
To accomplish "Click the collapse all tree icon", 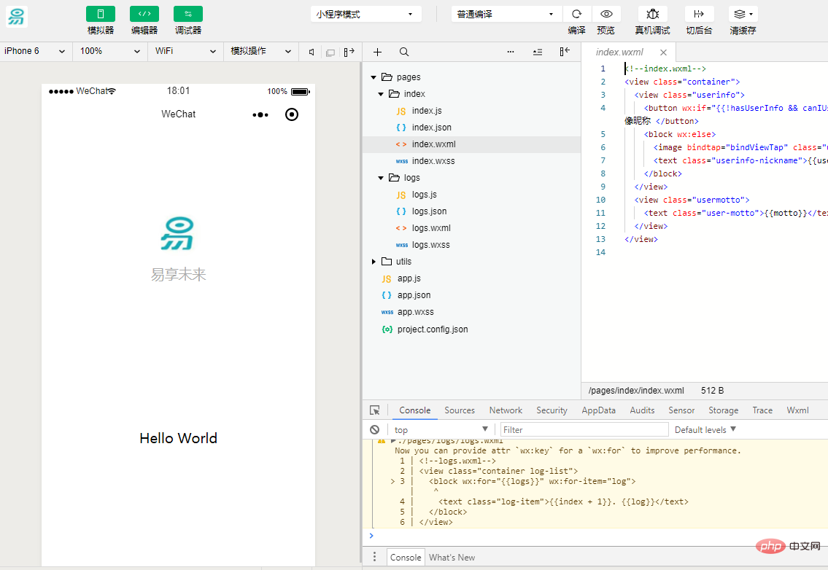I will [x=538, y=52].
